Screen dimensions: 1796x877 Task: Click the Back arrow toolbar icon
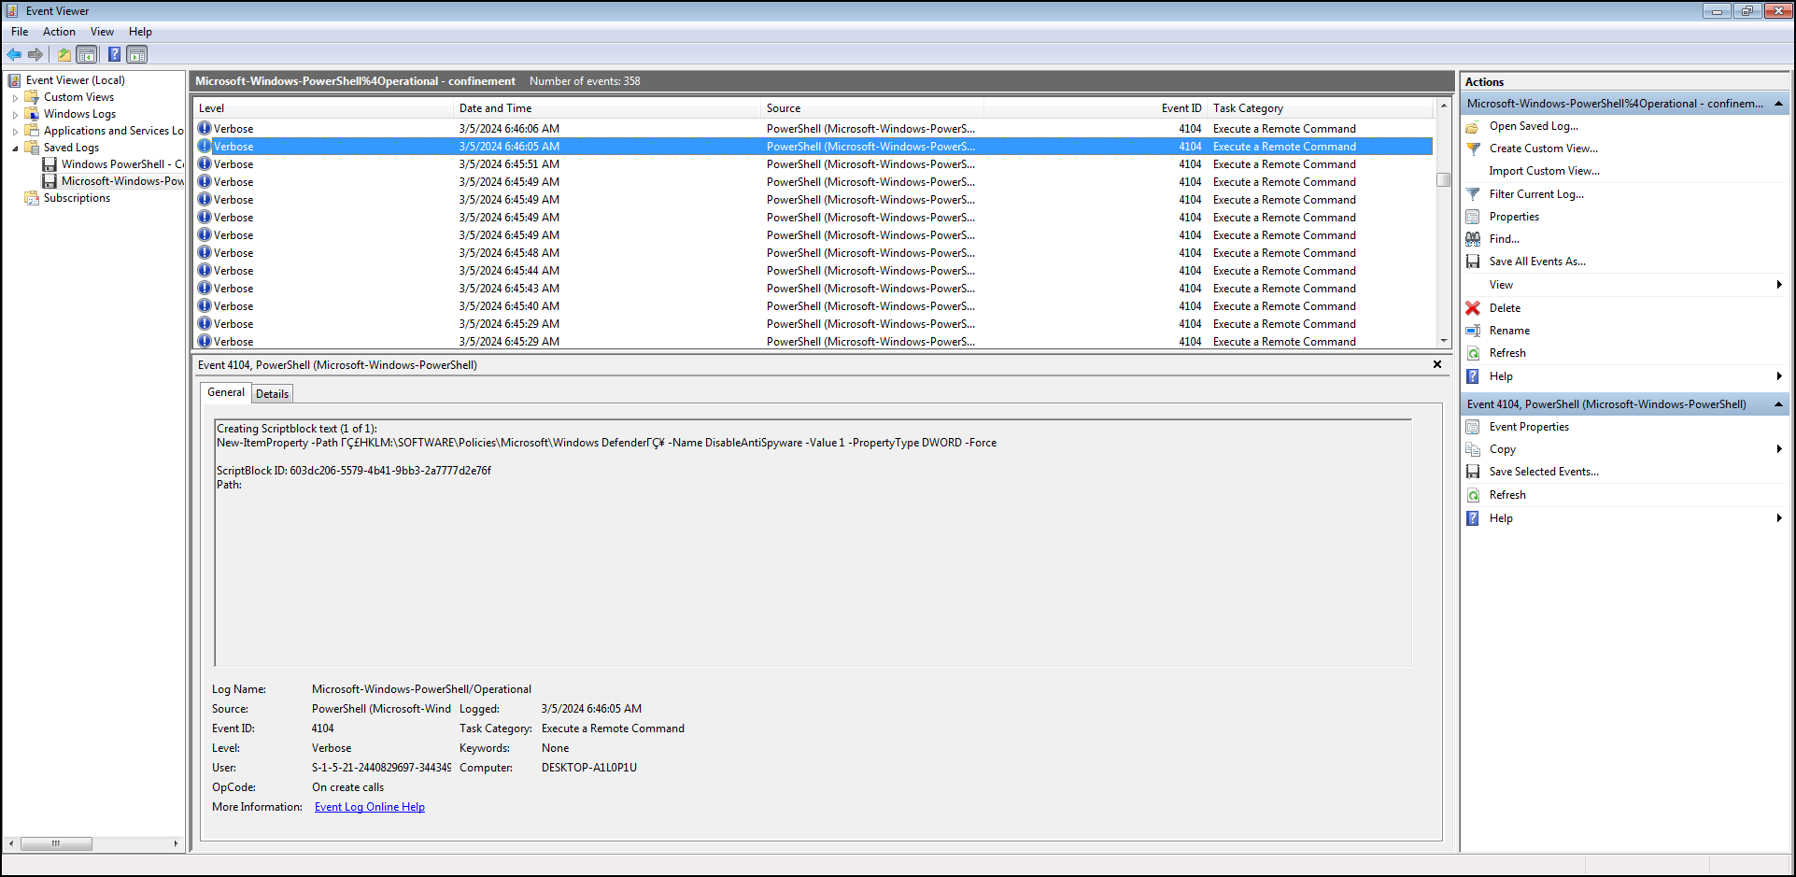coord(14,54)
